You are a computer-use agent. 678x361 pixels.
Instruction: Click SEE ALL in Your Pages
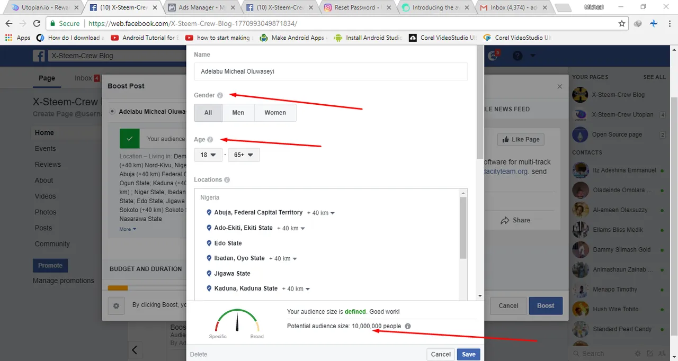coord(654,77)
